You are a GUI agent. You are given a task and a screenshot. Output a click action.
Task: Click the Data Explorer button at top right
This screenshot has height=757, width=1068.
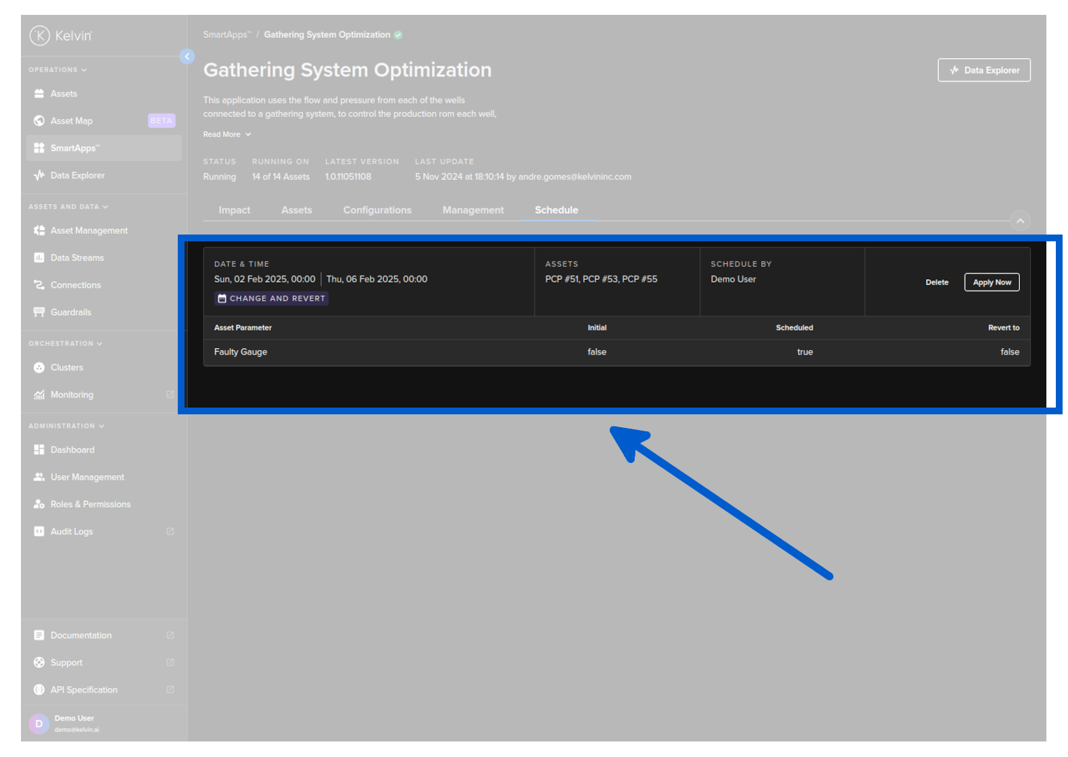984,70
